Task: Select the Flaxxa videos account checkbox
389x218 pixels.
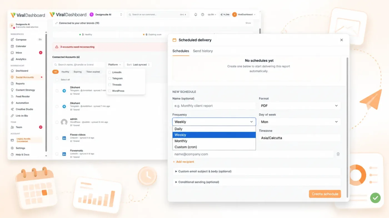Action: pos(57,138)
